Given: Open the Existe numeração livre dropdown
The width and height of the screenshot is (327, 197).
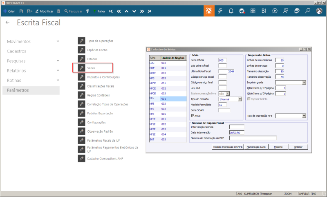Looking at the screenshot, I should 228,94.
